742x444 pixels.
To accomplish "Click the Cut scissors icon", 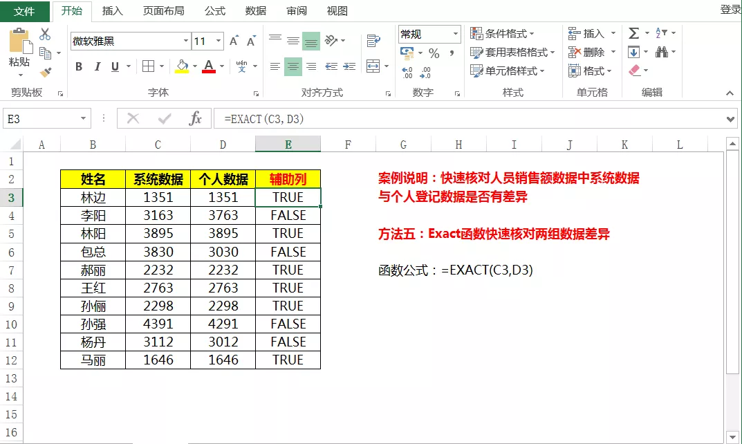I will pyautogui.click(x=45, y=34).
